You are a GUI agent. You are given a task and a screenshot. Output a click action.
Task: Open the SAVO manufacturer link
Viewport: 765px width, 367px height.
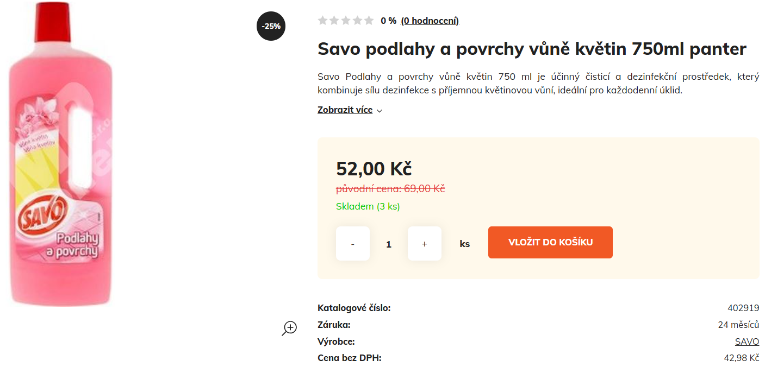747,341
